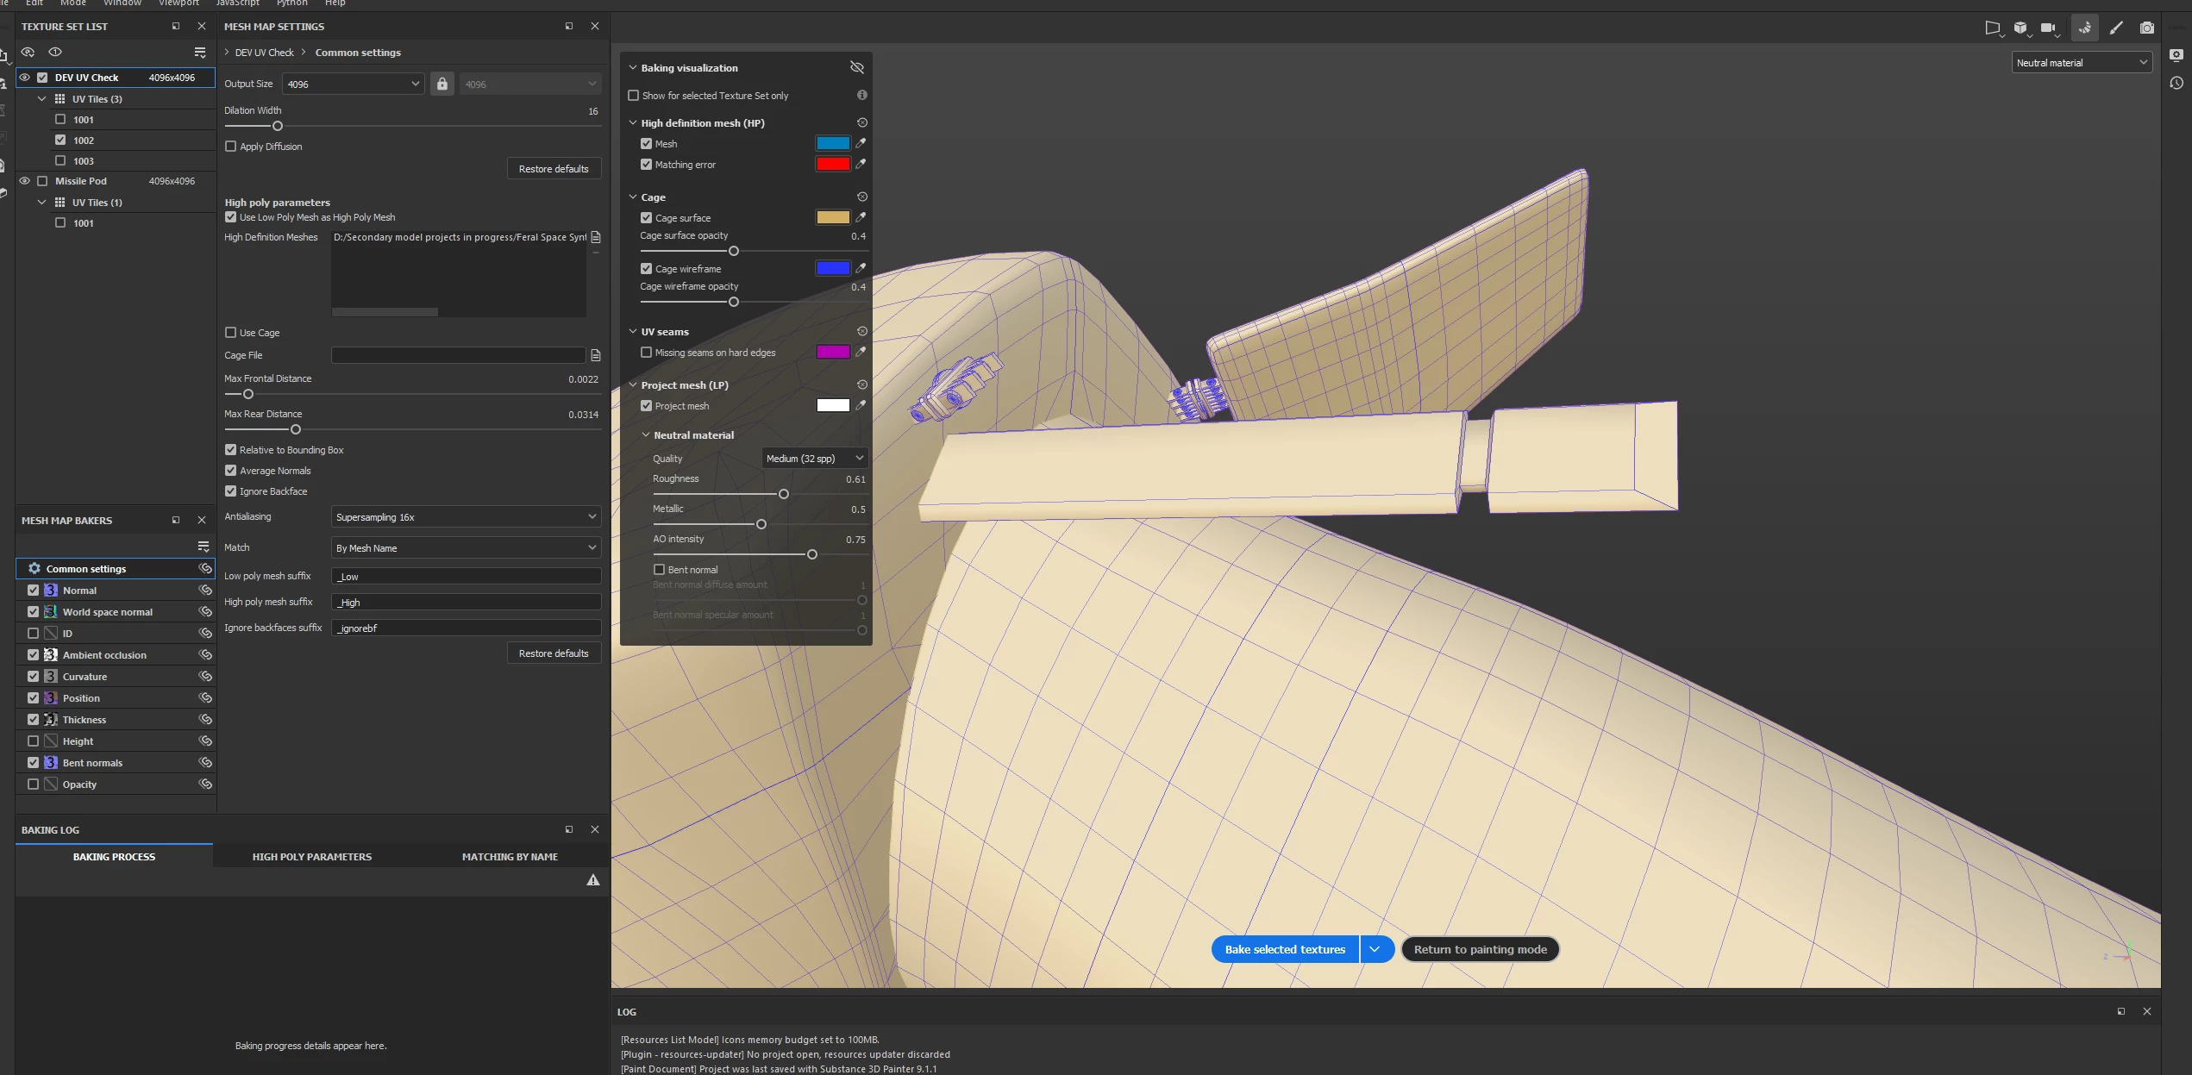
Task: Click the Low poly mesh suffix field
Action: (x=466, y=577)
